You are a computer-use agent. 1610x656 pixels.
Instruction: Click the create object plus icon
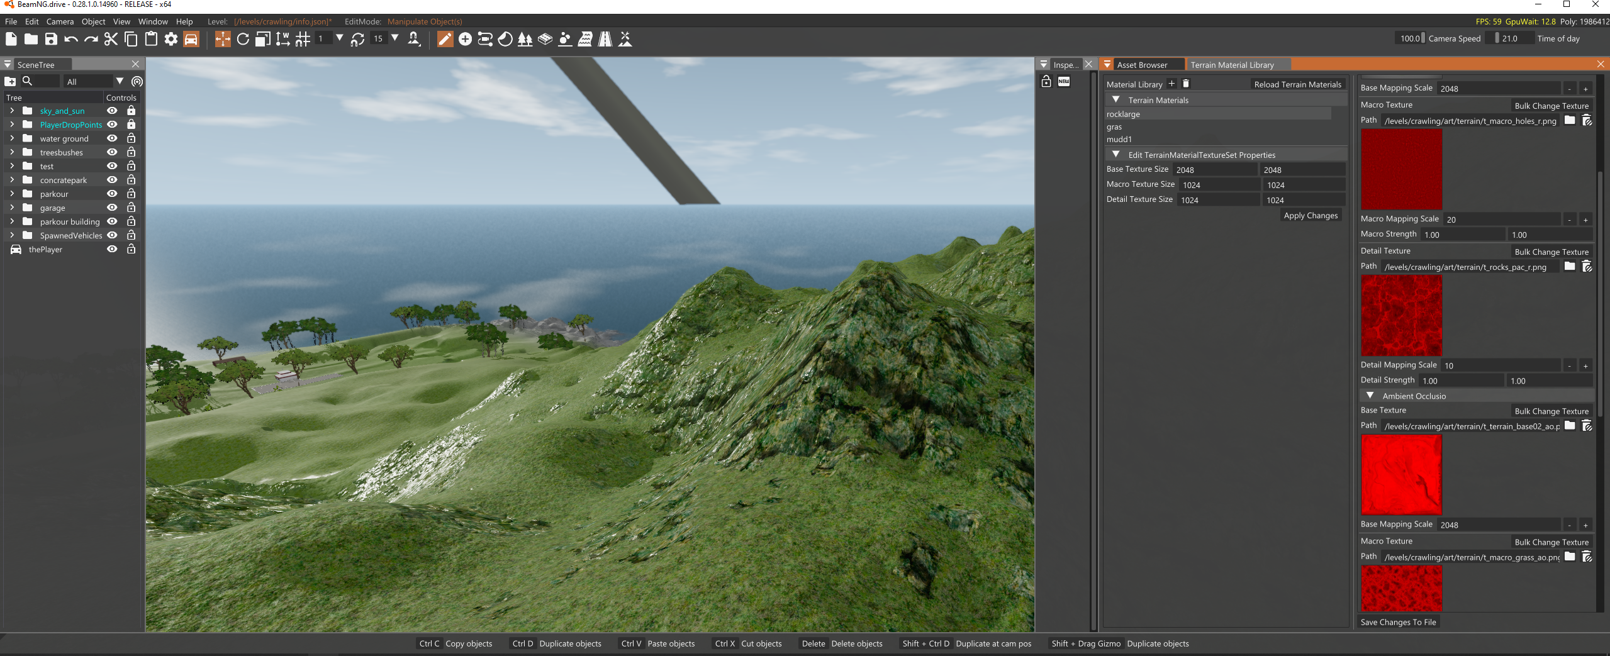(x=465, y=40)
